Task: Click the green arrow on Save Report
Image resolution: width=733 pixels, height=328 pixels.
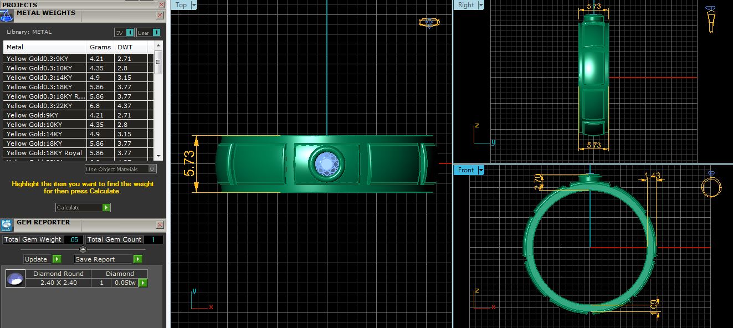Action: (138, 259)
